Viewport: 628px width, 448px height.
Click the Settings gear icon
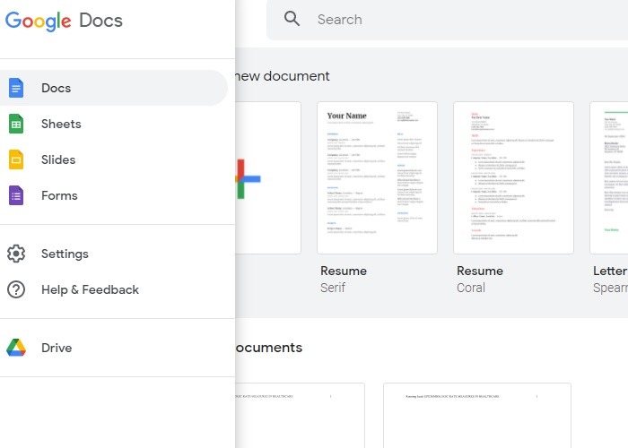coord(16,254)
